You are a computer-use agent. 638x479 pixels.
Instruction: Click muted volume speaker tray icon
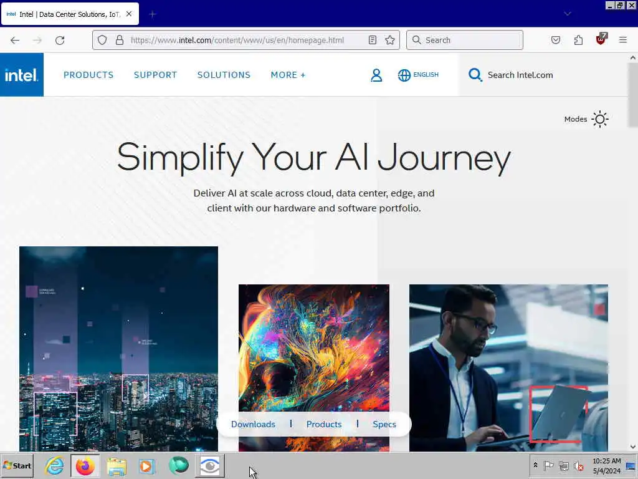(578, 465)
